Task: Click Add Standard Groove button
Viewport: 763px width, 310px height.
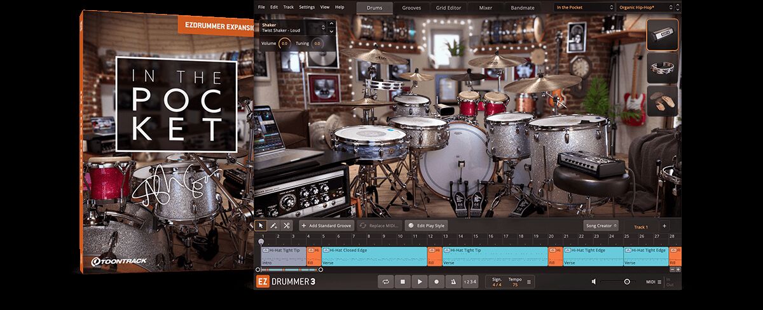Action: 326,226
